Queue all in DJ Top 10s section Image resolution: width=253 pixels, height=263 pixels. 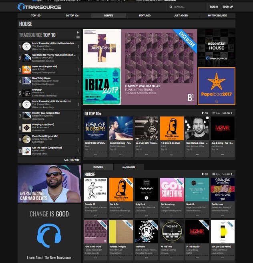pyautogui.click(x=216, y=113)
